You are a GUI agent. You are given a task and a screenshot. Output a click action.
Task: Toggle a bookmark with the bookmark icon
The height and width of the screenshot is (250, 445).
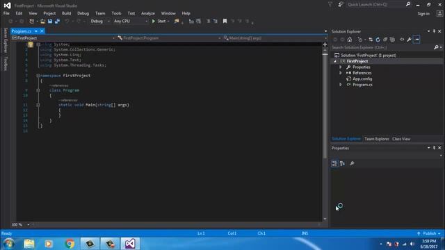tap(225, 22)
